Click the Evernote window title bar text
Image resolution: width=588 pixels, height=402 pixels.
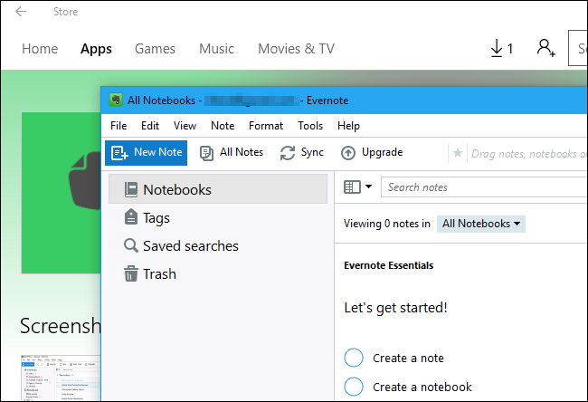[238, 100]
